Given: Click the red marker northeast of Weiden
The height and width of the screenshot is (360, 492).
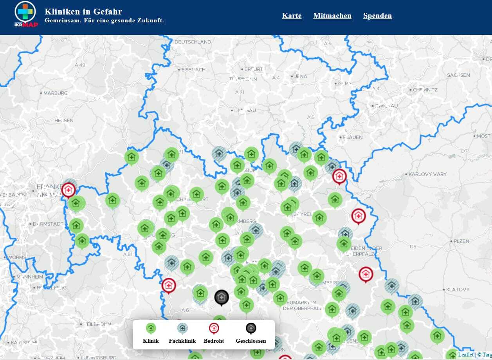Looking at the screenshot, I should [358, 215].
